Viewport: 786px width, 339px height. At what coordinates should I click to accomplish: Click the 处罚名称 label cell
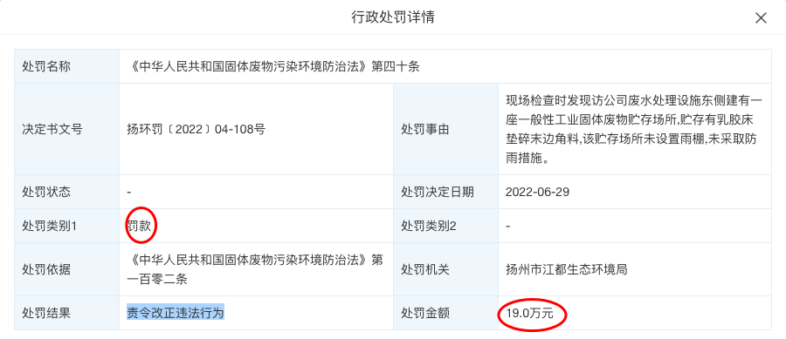[x=66, y=66]
